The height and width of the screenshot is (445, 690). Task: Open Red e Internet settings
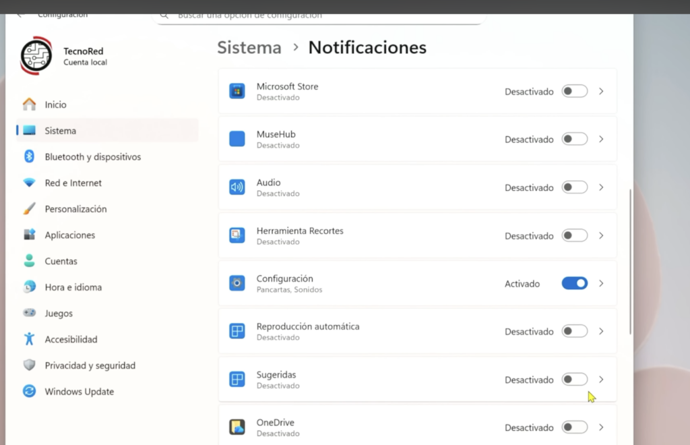pyautogui.click(x=107, y=183)
